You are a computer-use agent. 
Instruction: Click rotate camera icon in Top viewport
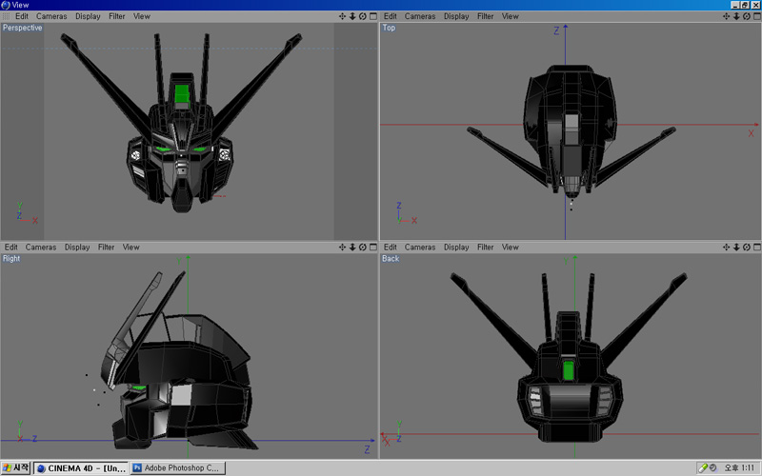coord(747,16)
